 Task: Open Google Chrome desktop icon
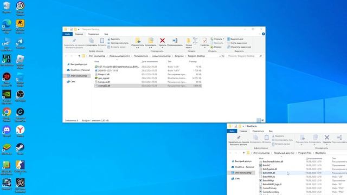click(7, 115)
